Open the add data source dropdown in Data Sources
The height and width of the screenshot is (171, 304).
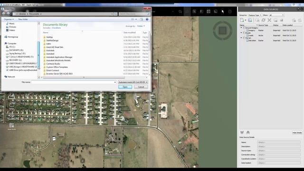[x=246, y=20]
